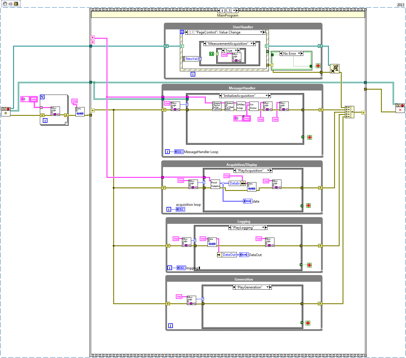This screenshot has width=406, height=358.
Task: Show previous case before PlayAcquisition
Action: (235, 171)
